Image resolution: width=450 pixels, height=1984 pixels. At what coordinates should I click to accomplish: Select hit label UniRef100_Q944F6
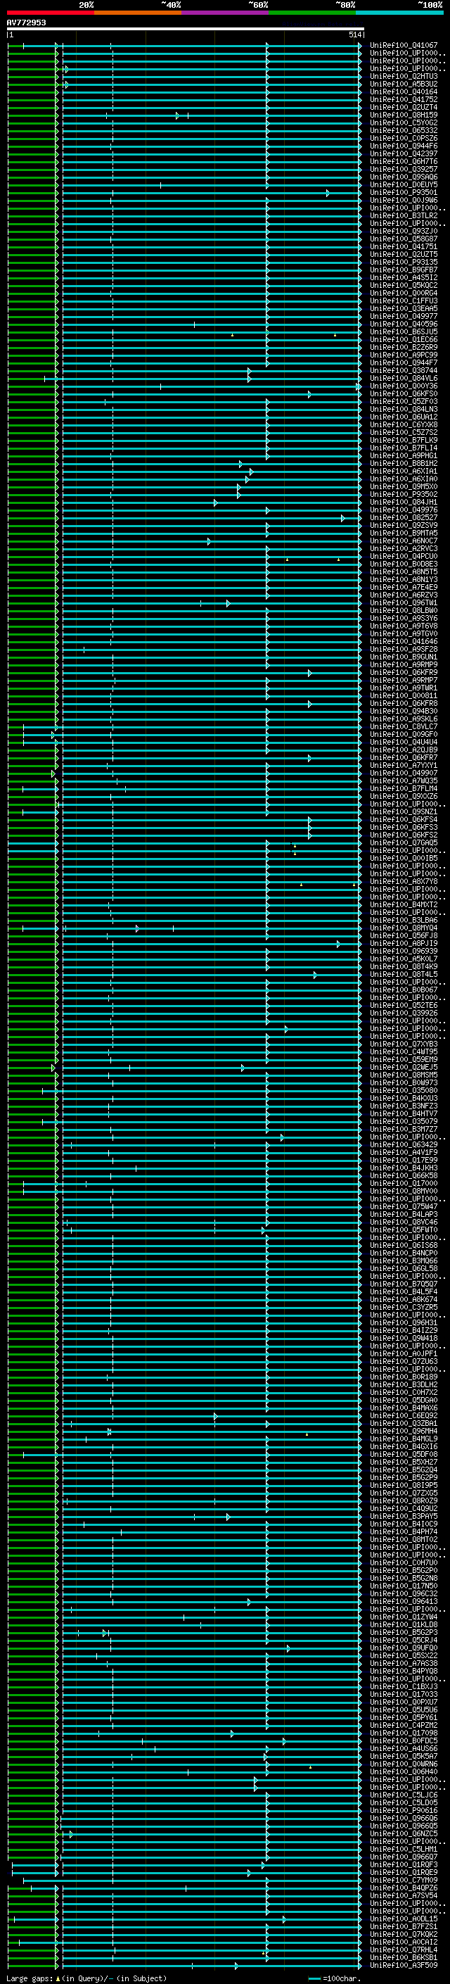coord(404,146)
